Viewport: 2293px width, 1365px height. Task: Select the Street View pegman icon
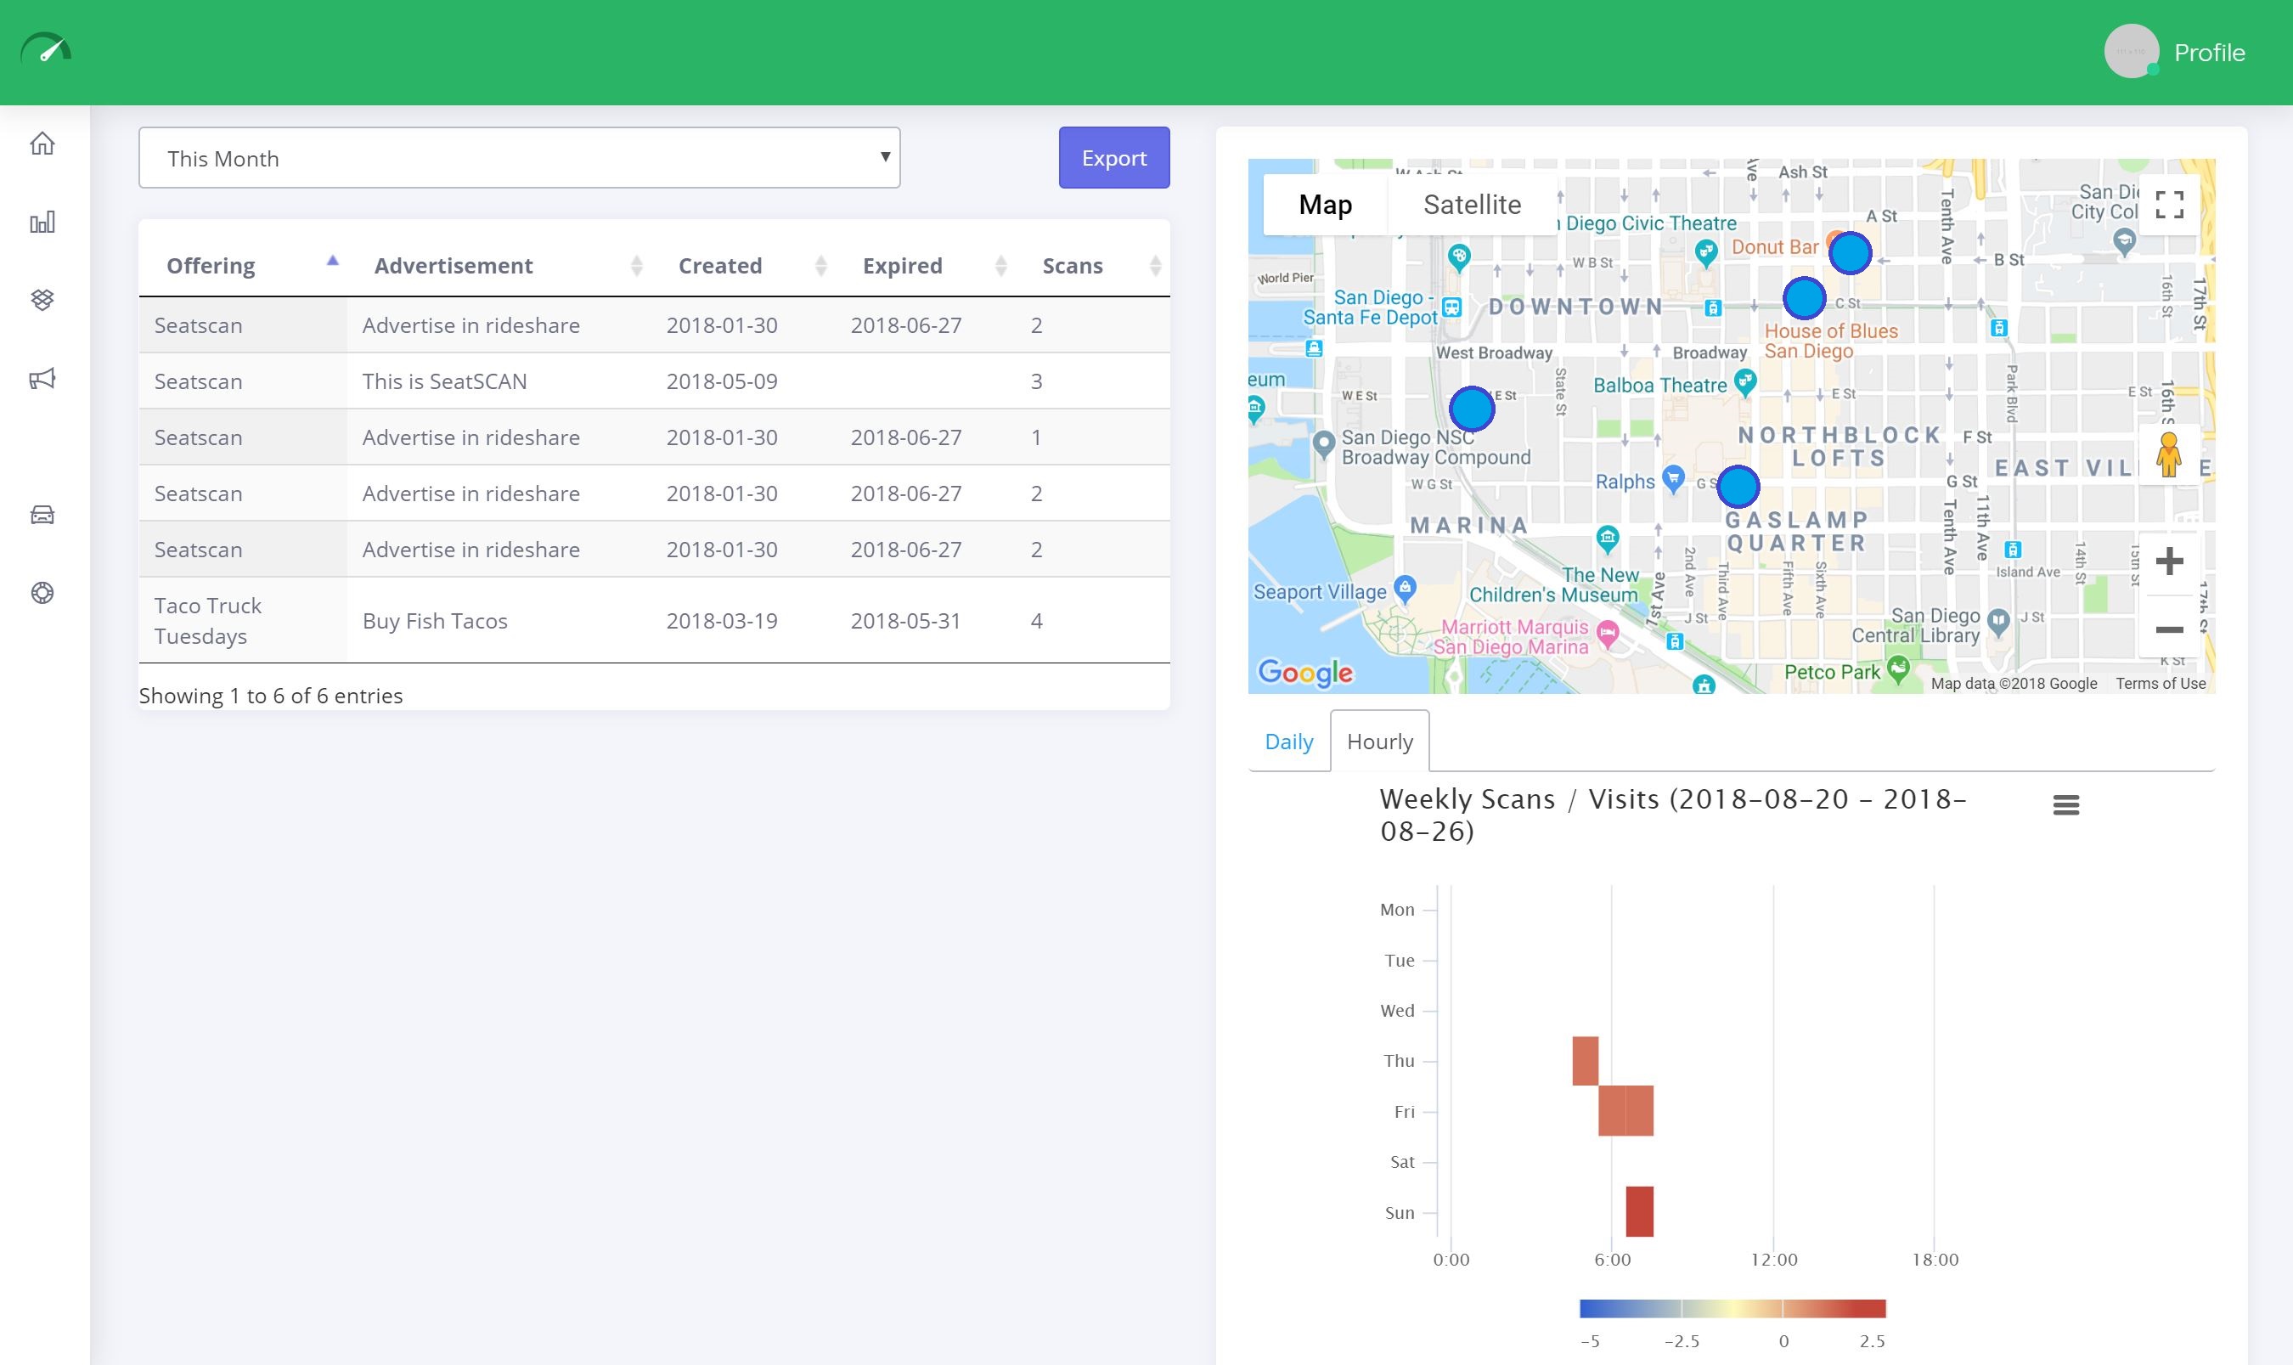click(x=2169, y=454)
